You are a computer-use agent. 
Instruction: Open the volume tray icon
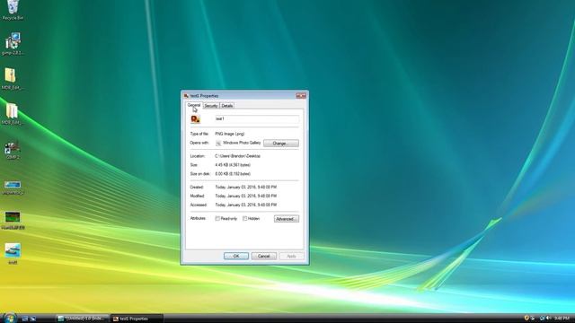pos(548,319)
